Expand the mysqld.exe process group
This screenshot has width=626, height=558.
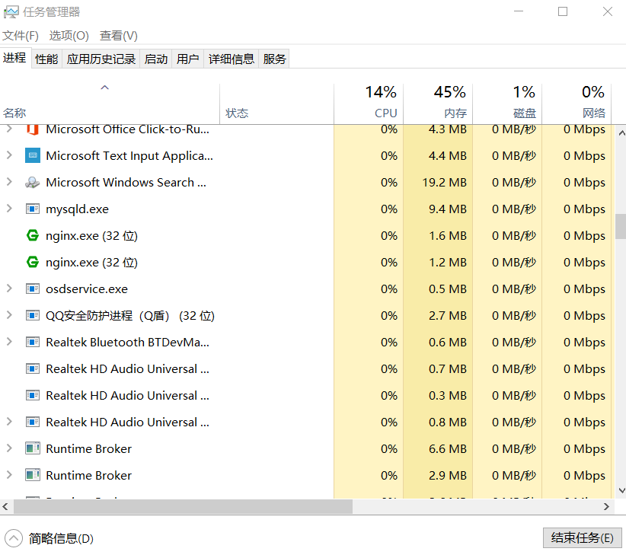(9, 209)
